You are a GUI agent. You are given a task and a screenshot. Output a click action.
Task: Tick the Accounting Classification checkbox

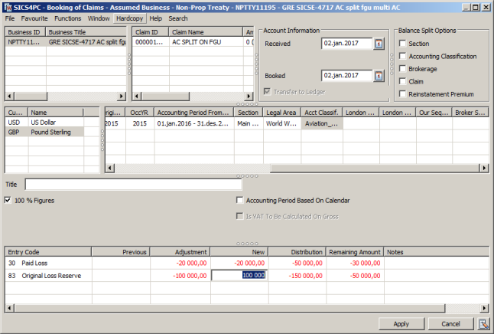point(402,56)
